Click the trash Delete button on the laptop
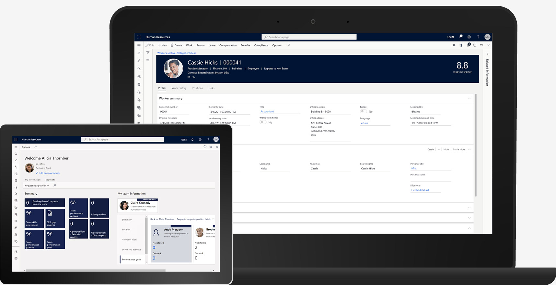The height and width of the screenshot is (285, 556). click(x=177, y=45)
